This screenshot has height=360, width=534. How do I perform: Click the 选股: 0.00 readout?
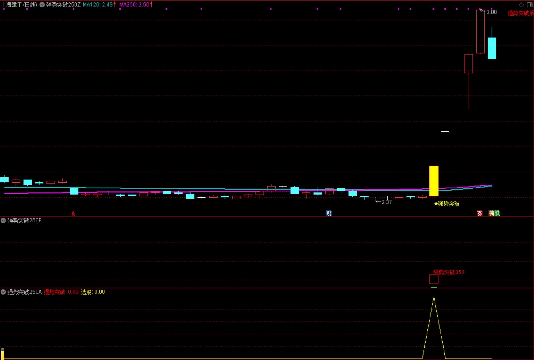(x=93, y=292)
